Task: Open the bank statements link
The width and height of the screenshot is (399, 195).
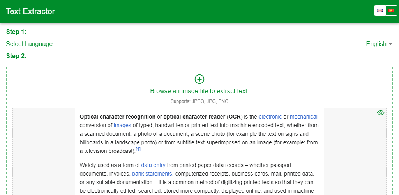Action: pos(152,174)
